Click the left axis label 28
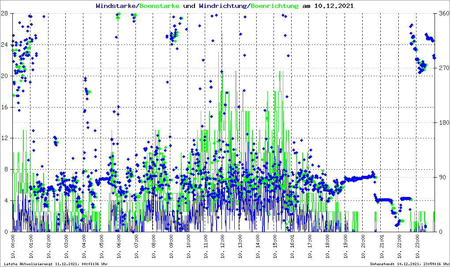Screen dimensions: 450x267 (4, 14)
